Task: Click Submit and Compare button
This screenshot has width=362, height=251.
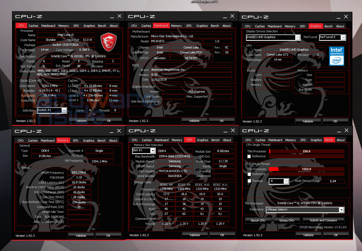Action: (323, 220)
